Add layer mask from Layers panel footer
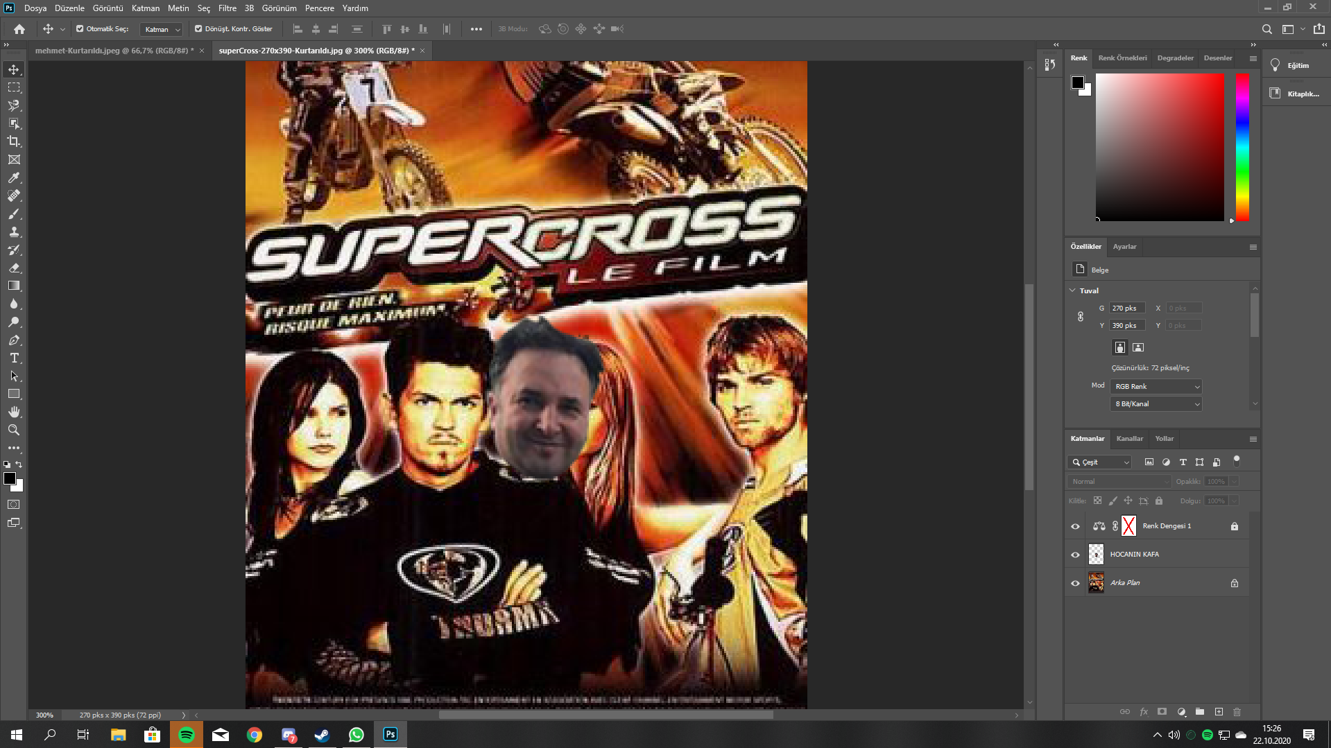This screenshot has height=748, width=1331. (1162, 712)
